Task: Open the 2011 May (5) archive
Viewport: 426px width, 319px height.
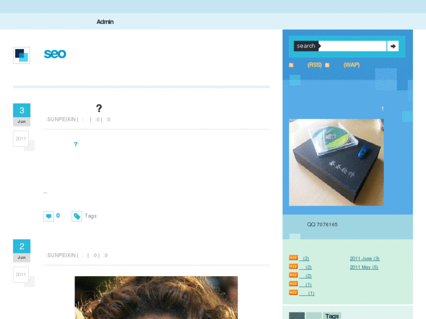Action: coord(364,267)
